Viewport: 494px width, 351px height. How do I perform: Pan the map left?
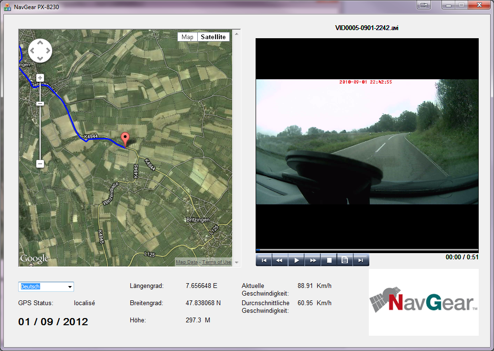(33, 51)
